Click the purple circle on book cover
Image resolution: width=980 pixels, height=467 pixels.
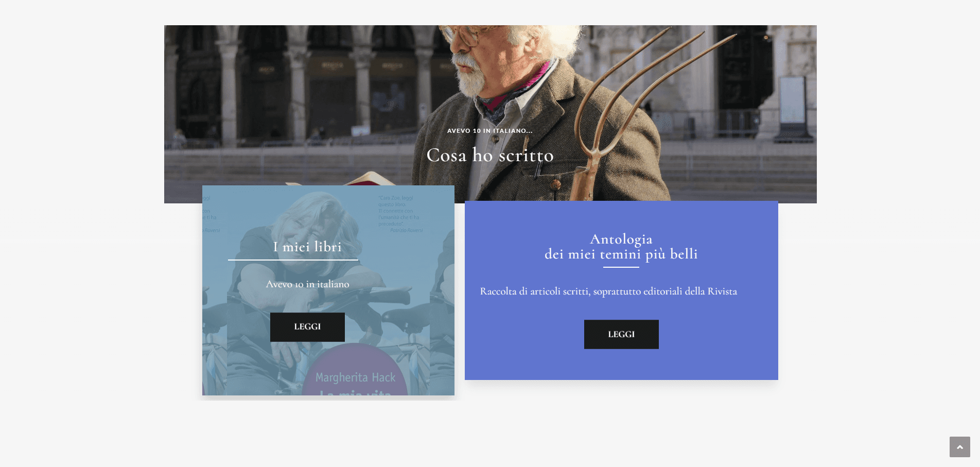(x=355, y=370)
